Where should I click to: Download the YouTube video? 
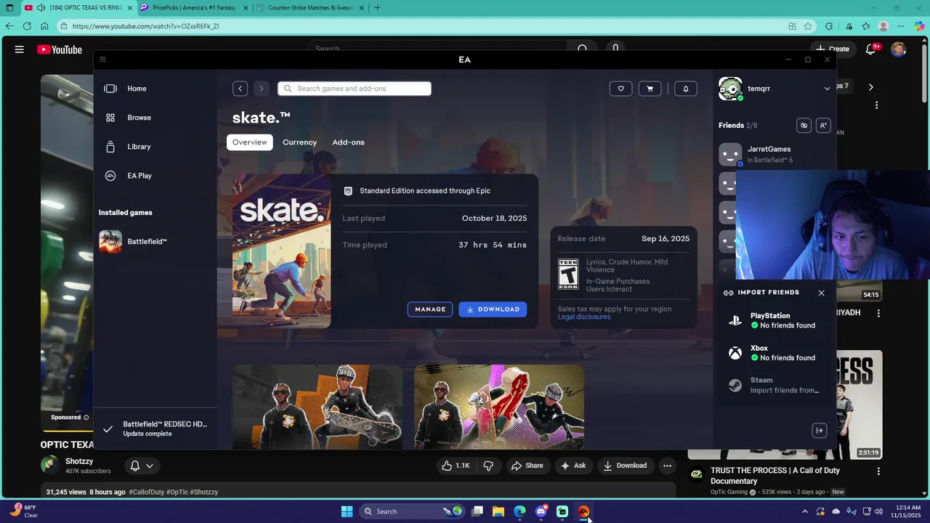[625, 466]
